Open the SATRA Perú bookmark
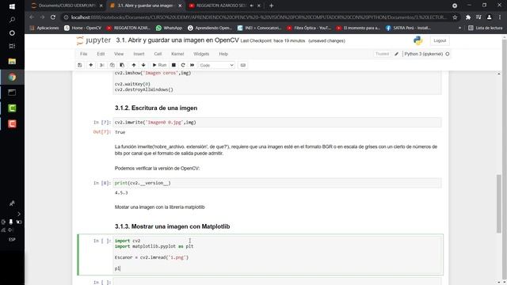Screen dimensions: 507x285 409,28
